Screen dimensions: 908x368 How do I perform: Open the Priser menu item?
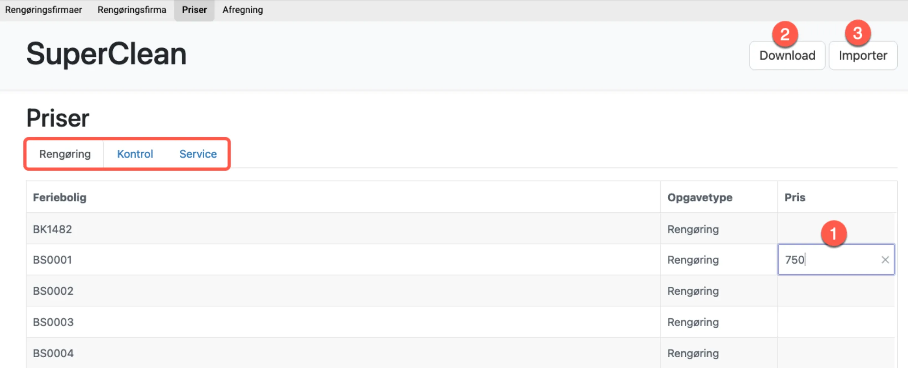194,10
